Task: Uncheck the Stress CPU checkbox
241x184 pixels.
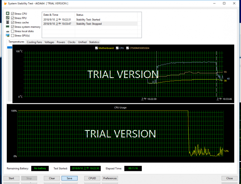Action: pyautogui.click(x=12, y=13)
